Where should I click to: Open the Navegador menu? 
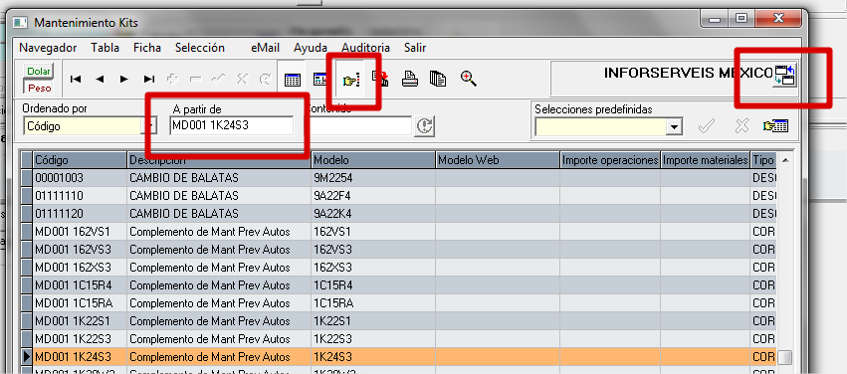48,48
